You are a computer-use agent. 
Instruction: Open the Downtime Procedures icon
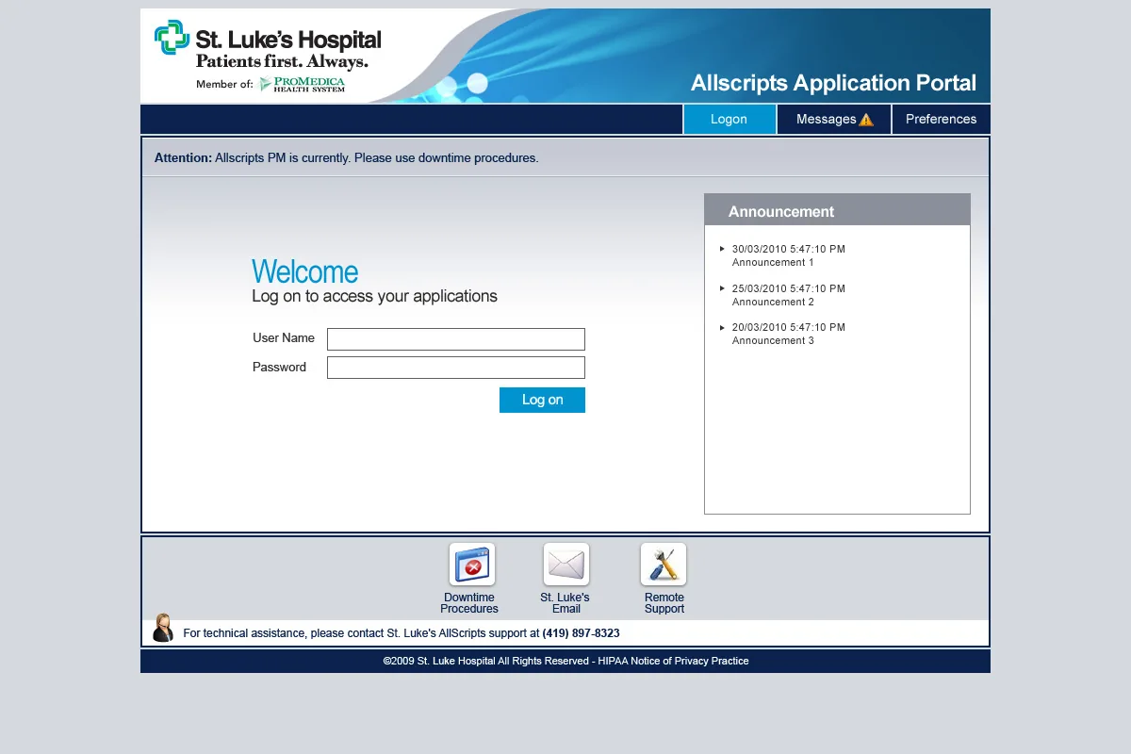[472, 565]
